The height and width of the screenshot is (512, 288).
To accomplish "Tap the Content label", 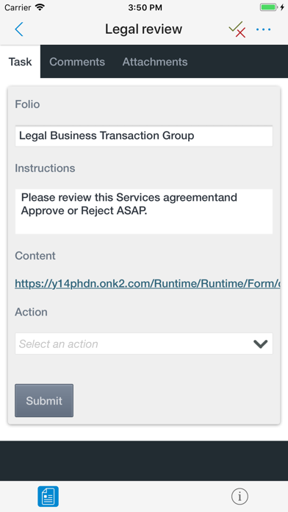I will (x=35, y=255).
